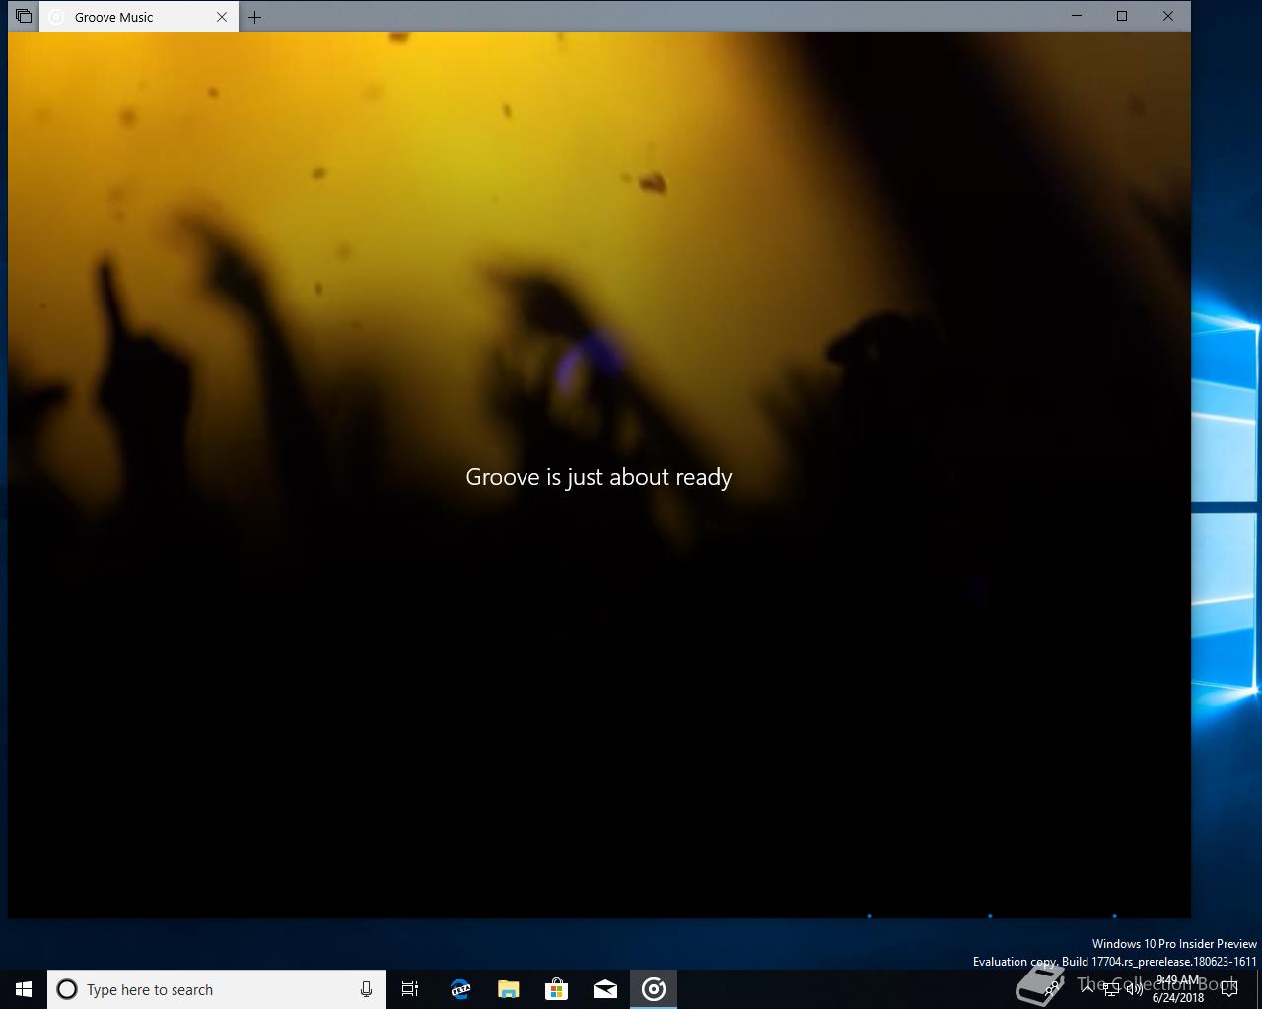Open the Mail app from taskbar

(x=605, y=989)
